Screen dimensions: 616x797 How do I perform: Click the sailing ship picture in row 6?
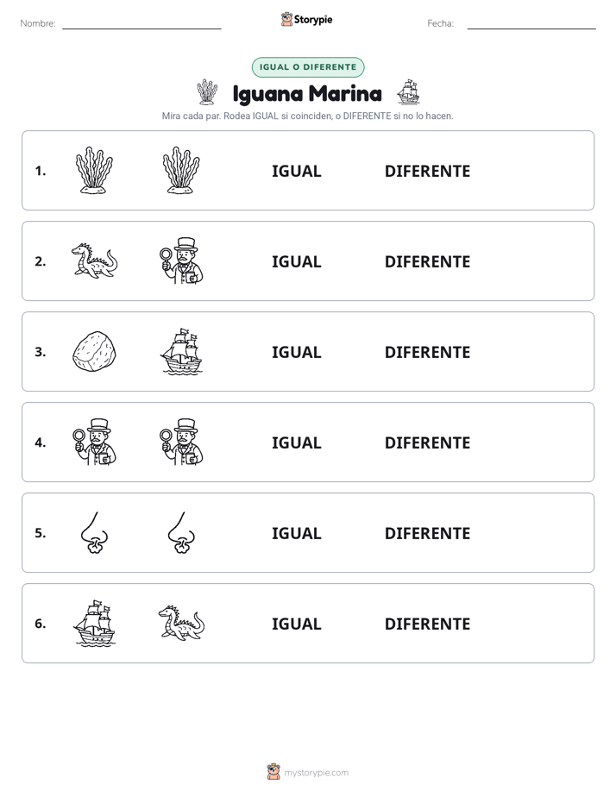click(94, 623)
